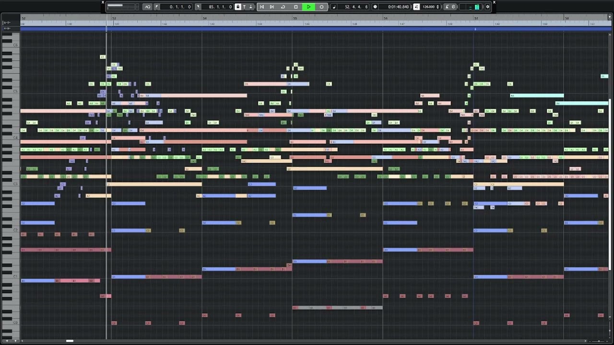
Task: Select long cyan note starting in bar 57
Action: point(537,95)
